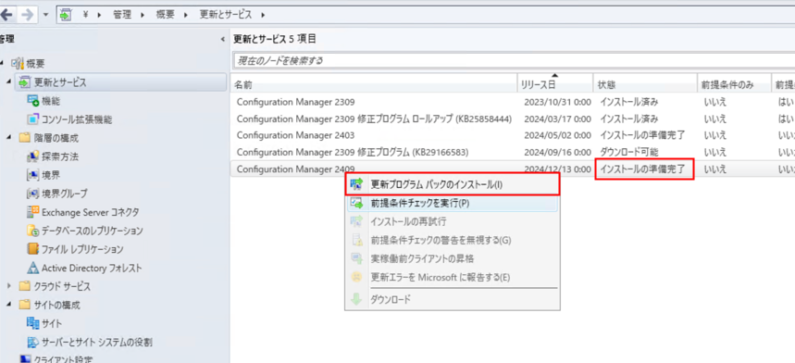Click 実稼働前クライアントの昇格 menu entry
795x363 pixels.
453,258
